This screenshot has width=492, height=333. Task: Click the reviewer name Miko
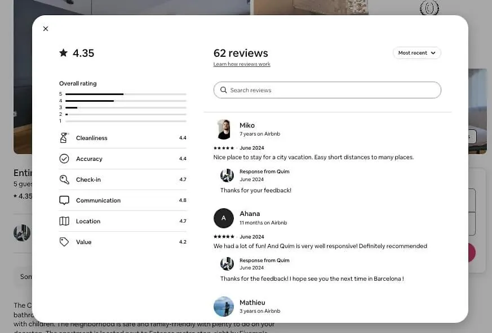click(x=247, y=125)
